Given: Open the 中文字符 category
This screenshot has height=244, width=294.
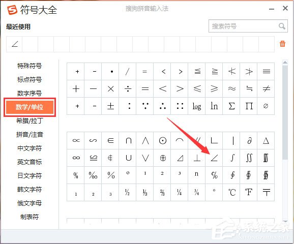Looking at the screenshot, I should click(30, 148).
